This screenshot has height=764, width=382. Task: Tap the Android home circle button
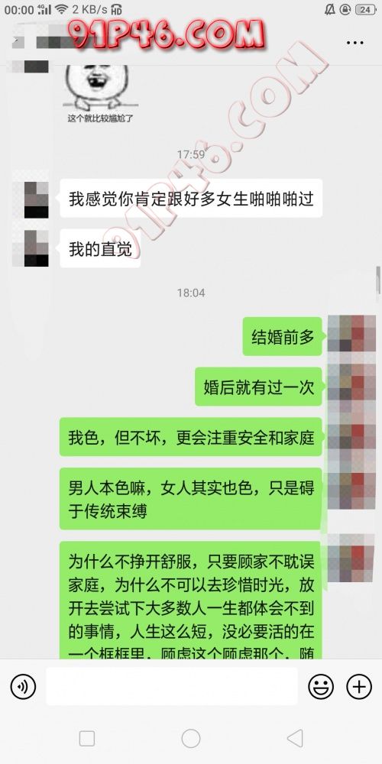point(191,738)
